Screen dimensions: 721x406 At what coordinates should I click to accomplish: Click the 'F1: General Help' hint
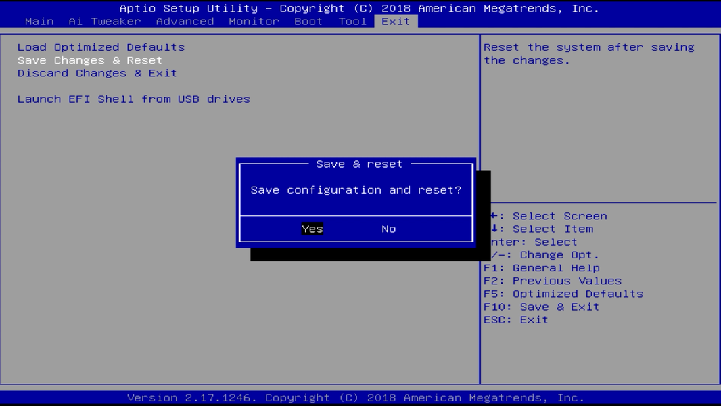[x=542, y=267]
